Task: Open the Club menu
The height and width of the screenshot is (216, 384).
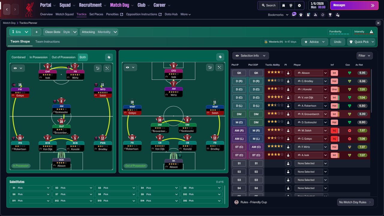Action: point(144,5)
